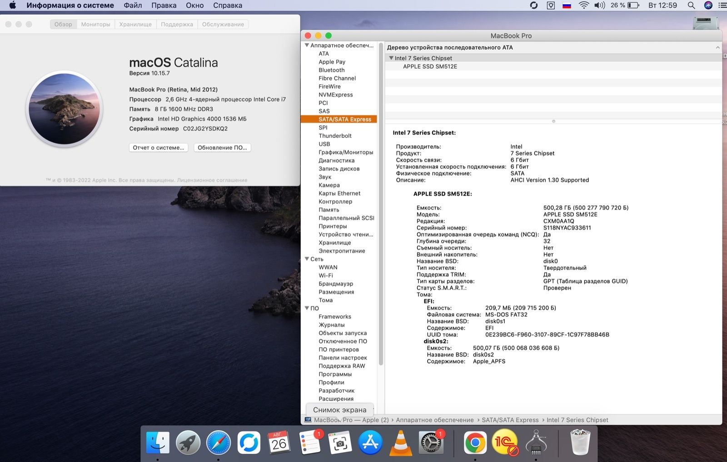Viewport: 727px width, 462px height.
Task: Open the blue circular-arrows app in Dock
Action: click(249, 442)
